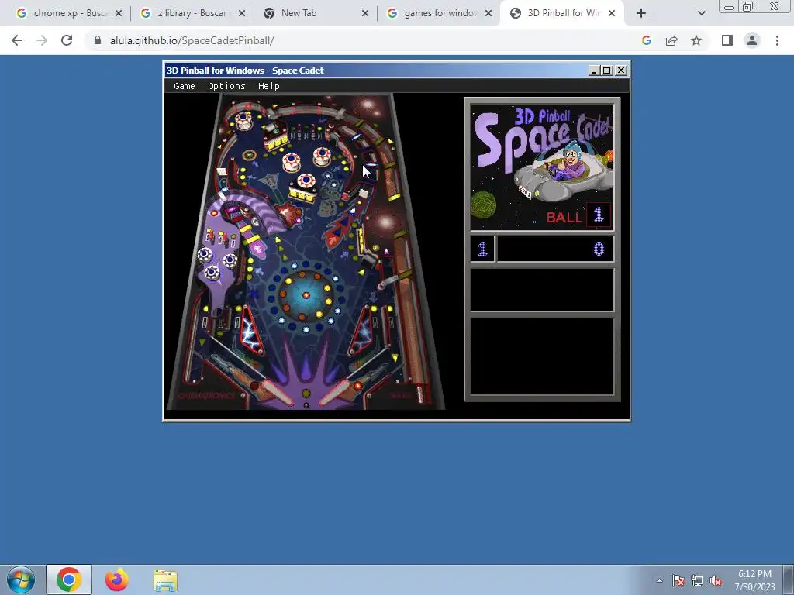
Task: Open a new browser tab
Action: tap(641, 13)
